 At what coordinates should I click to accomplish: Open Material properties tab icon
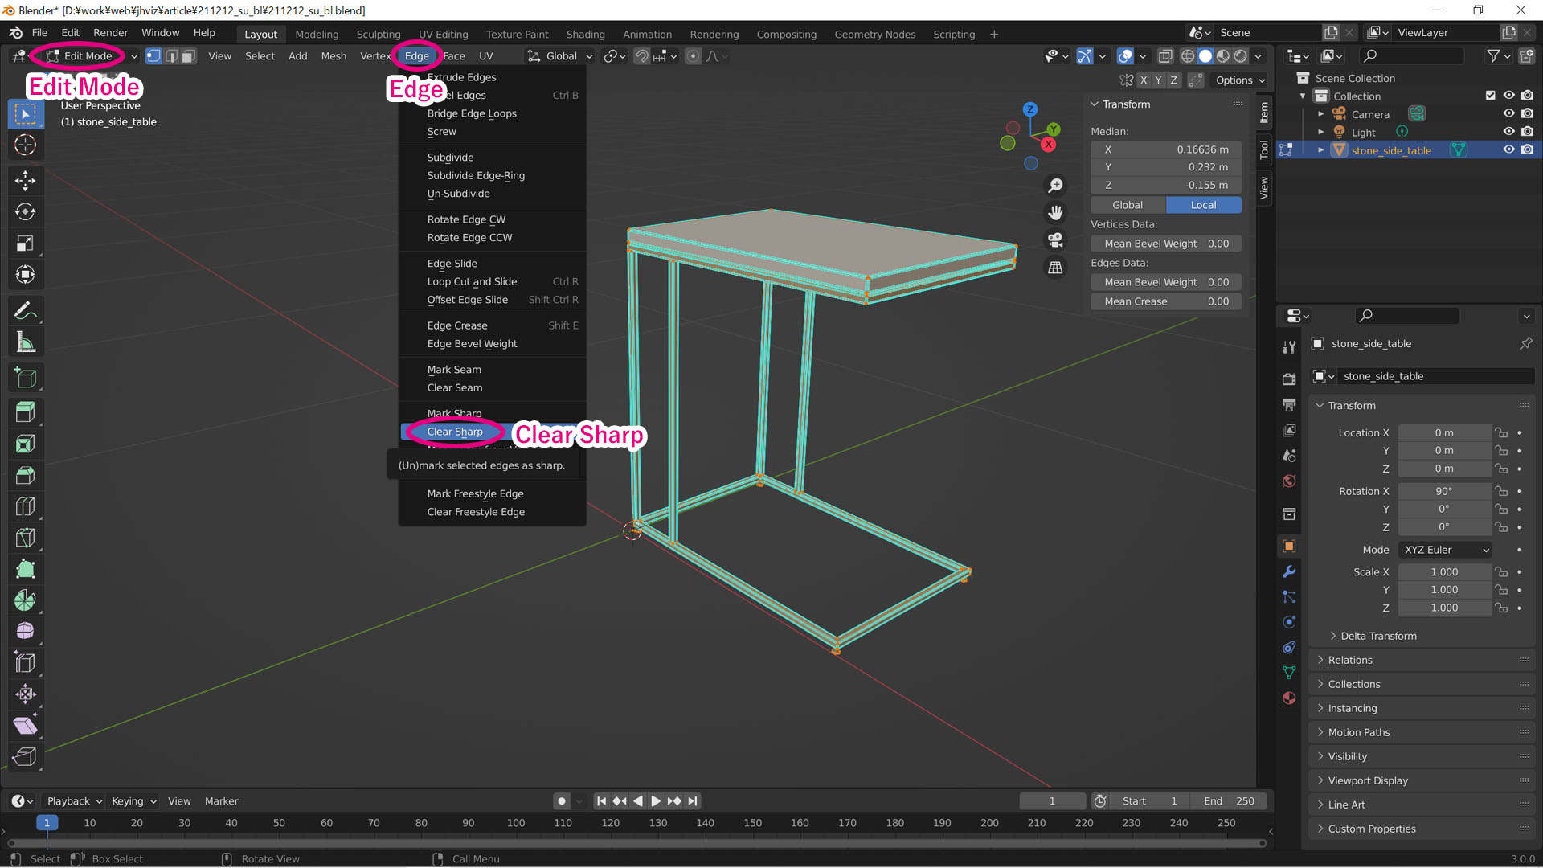click(x=1289, y=698)
